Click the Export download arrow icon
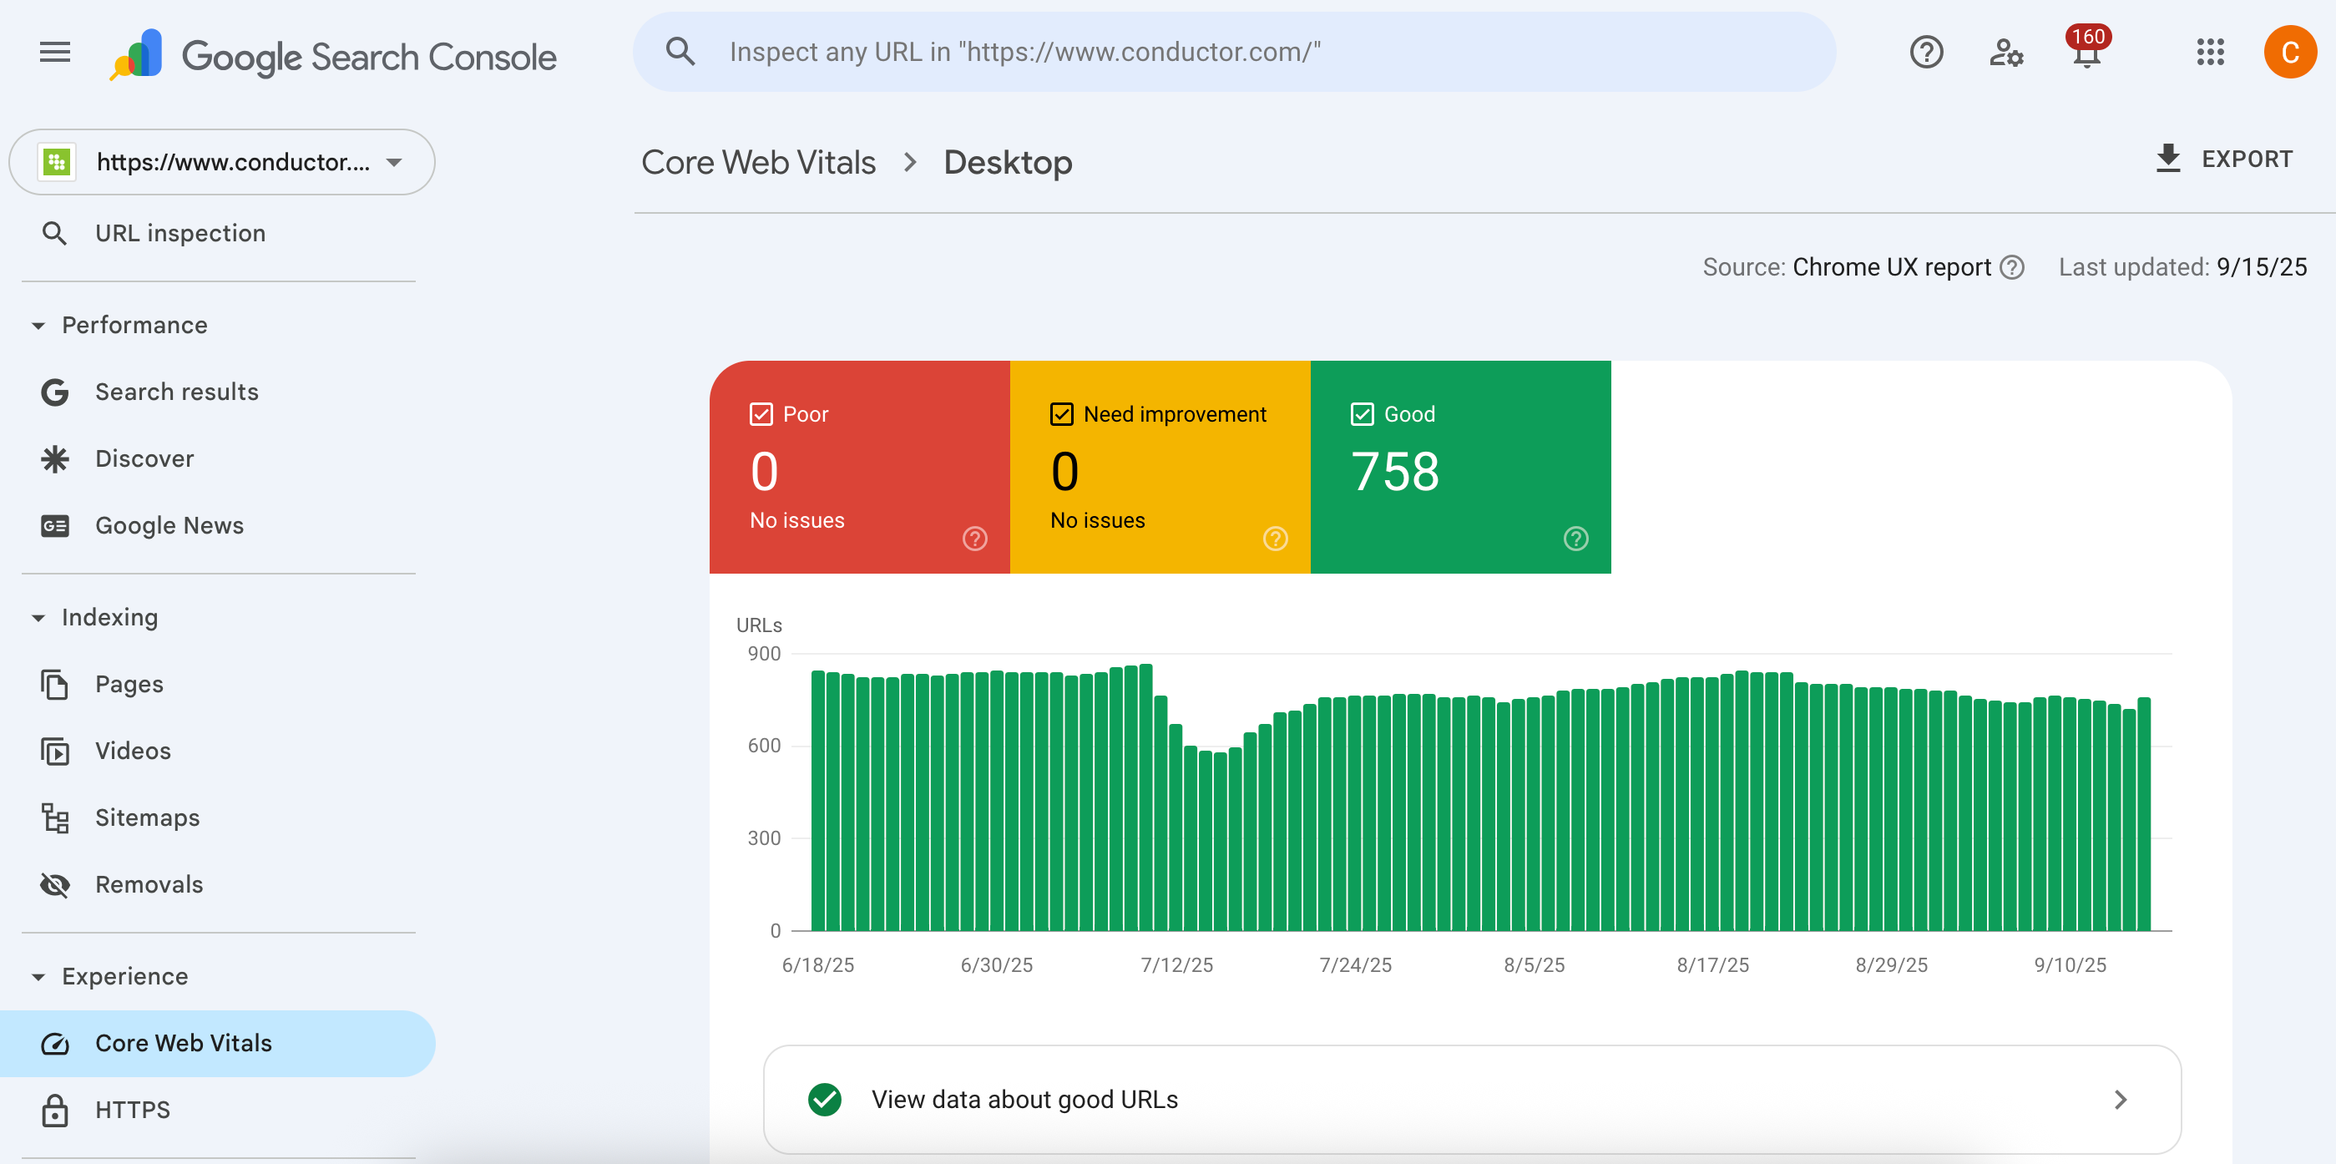Image resolution: width=2336 pixels, height=1164 pixels. 2167,158
